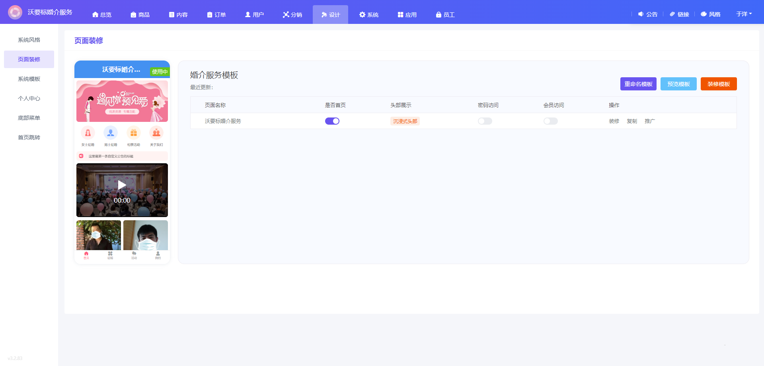Viewport: 764px width, 366px height.
Task: Click the 装修模板 orange button
Action: tap(719, 84)
